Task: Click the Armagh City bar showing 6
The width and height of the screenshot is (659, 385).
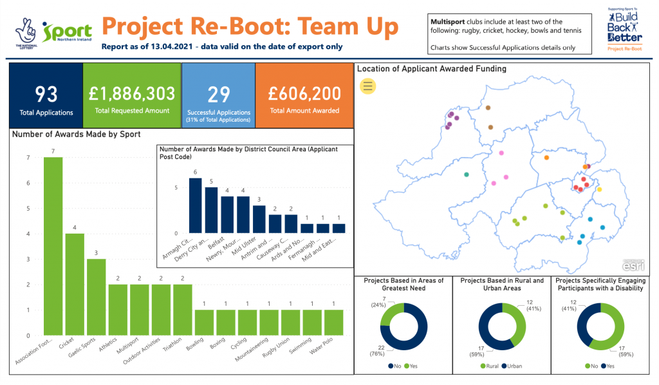Action: coord(196,205)
